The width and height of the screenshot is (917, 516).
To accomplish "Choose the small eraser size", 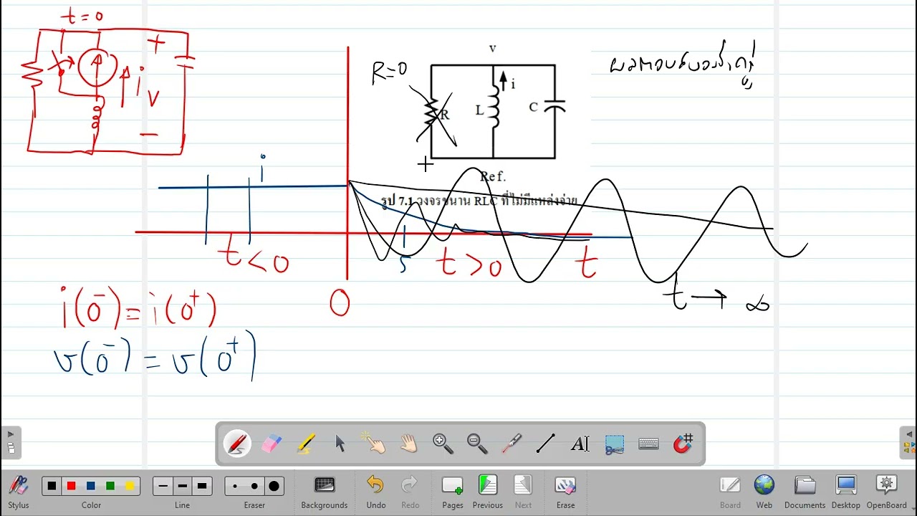I will [235, 486].
